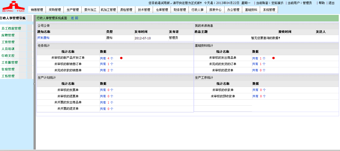This screenshot has height=151, width=340.
Task: Click the Hong Tuo company logo
Action: coord(13,7)
